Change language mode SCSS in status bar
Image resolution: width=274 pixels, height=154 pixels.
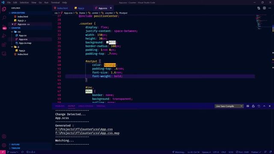pyautogui.click(x=231, y=152)
